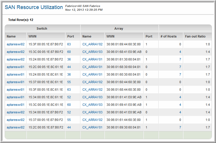Open CX_ARRAY03 link with WWN 30:06:01:68:41:E0:9E:AB
216x143 pixels.
click(x=92, y=52)
